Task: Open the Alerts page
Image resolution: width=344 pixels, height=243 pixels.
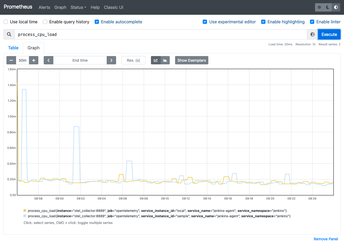Action: (x=44, y=8)
